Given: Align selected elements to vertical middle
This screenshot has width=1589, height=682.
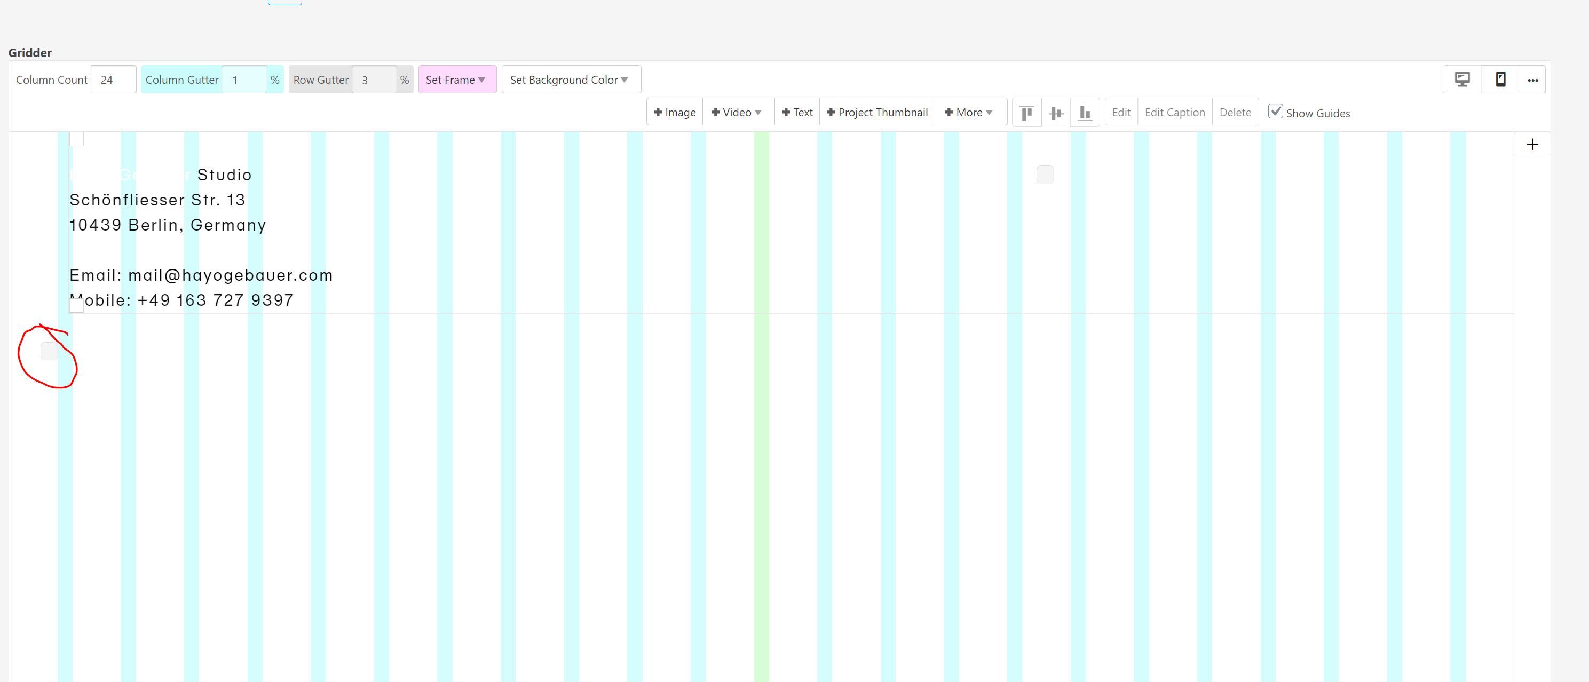Looking at the screenshot, I should coord(1056,113).
